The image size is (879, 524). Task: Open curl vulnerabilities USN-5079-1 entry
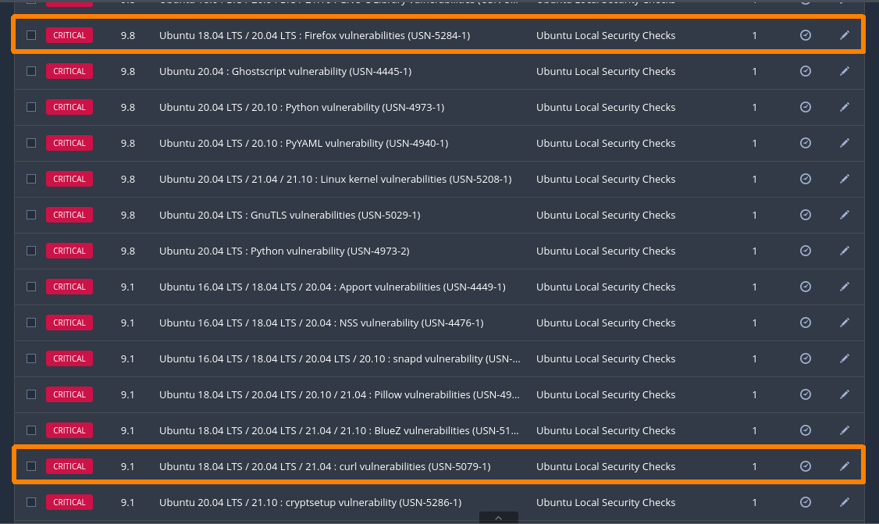[324, 466]
